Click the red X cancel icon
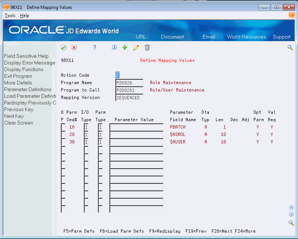The image size is (298, 239). click(x=73, y=47)
